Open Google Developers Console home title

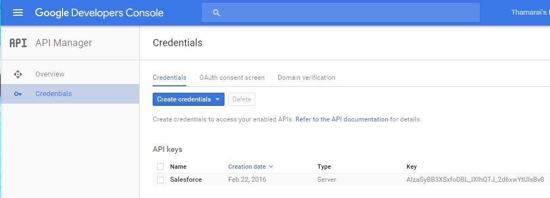click(x=99, y=13)
